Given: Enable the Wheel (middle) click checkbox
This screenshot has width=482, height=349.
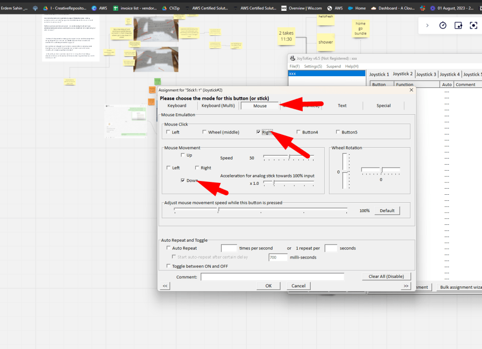Looking at the screenshot, I should point(204,132).
